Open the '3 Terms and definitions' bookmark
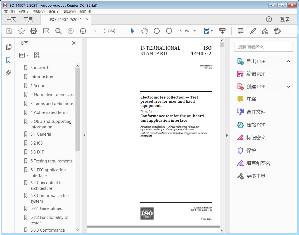299x235 pixels. (52, 104)
